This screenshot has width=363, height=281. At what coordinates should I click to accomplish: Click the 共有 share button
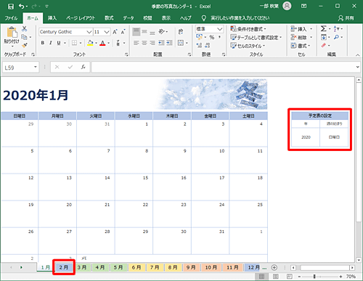(x=346, y=18)
